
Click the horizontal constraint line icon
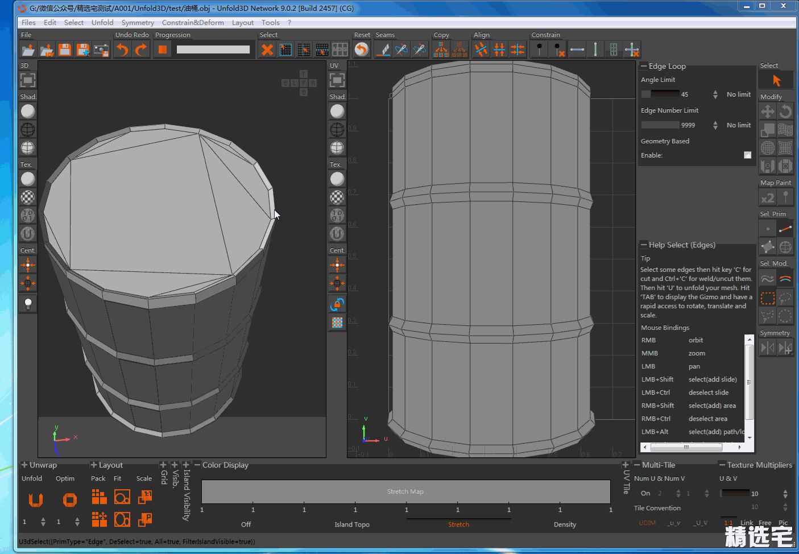pyautogui.click(x=577, y=50)
